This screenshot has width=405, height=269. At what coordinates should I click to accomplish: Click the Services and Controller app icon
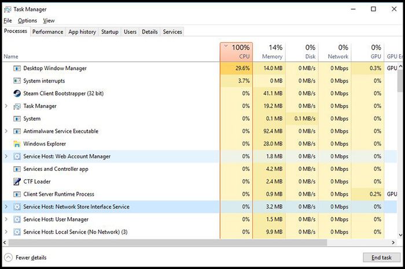tap(17, 169)
